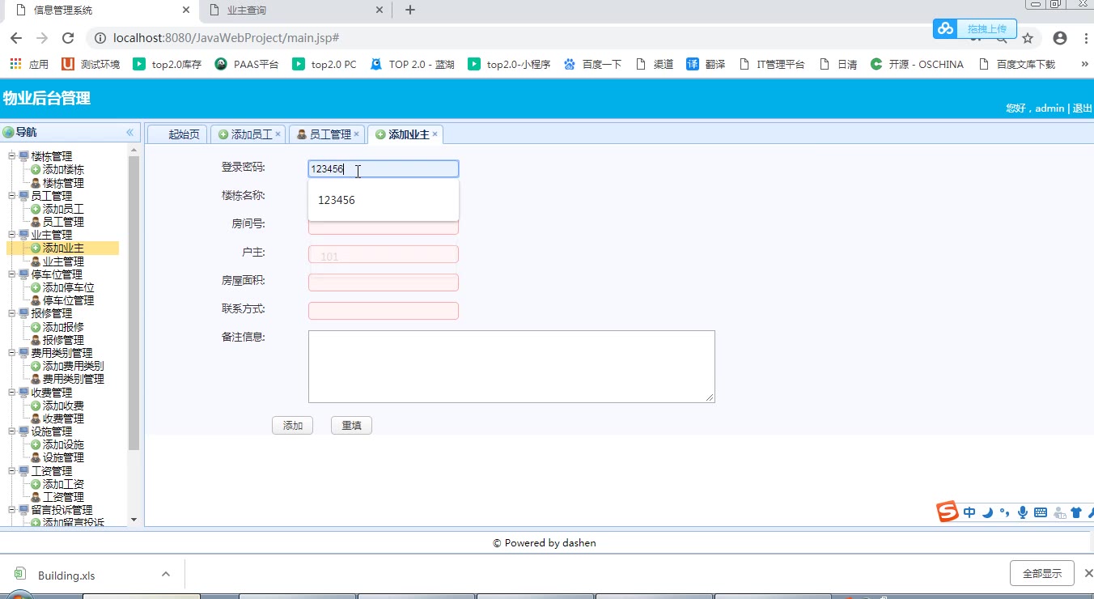The image size is (1094, 599).
Task: Open a new browser tab
Action: 410,10
